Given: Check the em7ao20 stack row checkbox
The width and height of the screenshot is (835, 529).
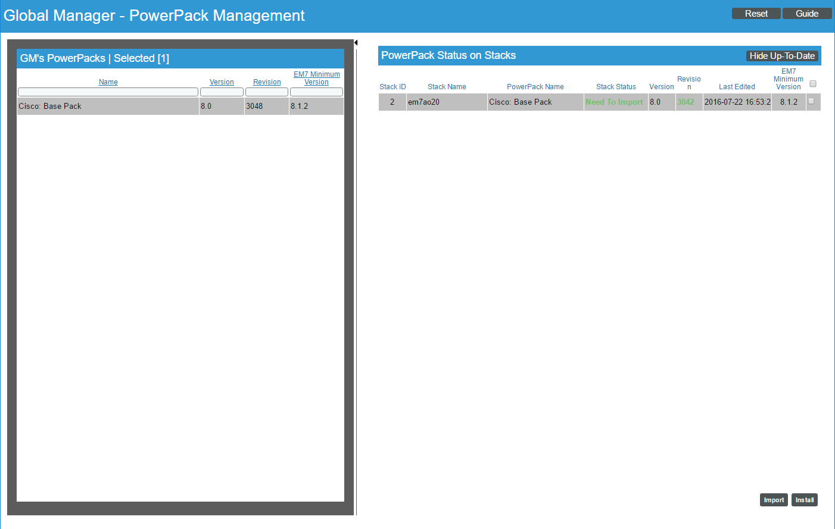Looking at the screenshot, I should pos(811,101).
